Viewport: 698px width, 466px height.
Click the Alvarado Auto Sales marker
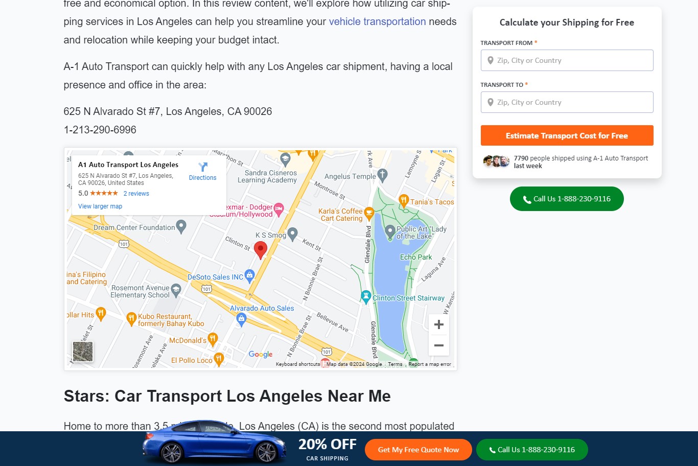tap(241, 320)
